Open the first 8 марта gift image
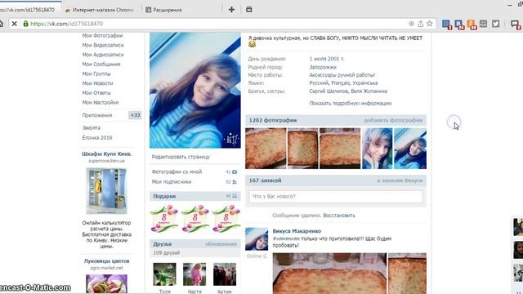523x294 pixels. [x=163, y=219]
